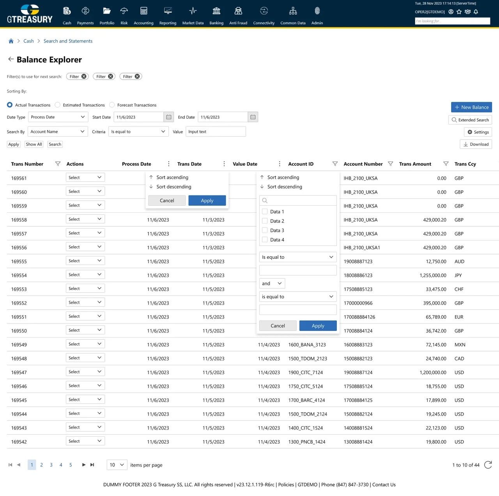Change items per page dropdown
Screen dimensions: 499x496
tap(117, 465)
